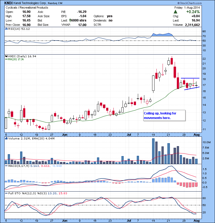Click the Kandi Technologies Corp. company name
This screenshot has width=215, height=223.
(x=30, y=3)
